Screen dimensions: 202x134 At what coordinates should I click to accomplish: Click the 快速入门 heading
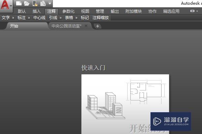(x=93, y=68)
